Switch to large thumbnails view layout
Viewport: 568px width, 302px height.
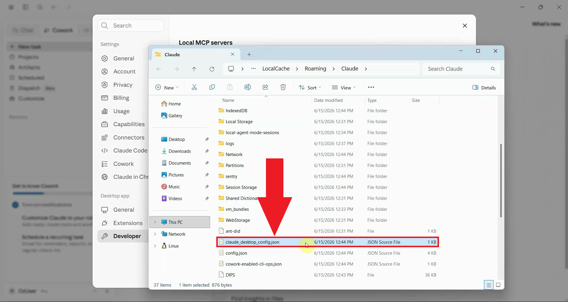coord(498,285)
